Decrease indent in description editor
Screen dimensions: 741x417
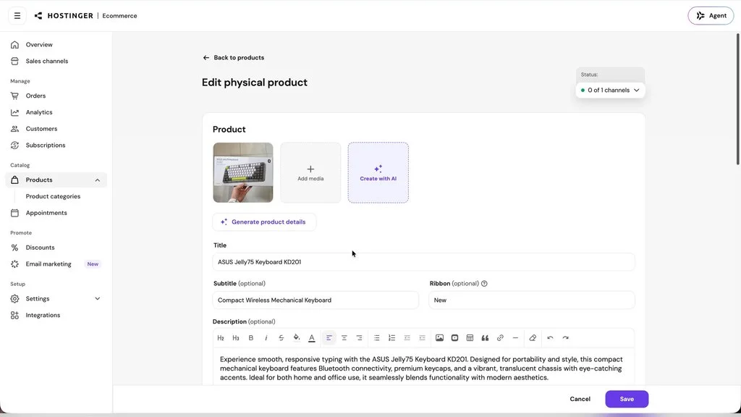pos(407,338)
